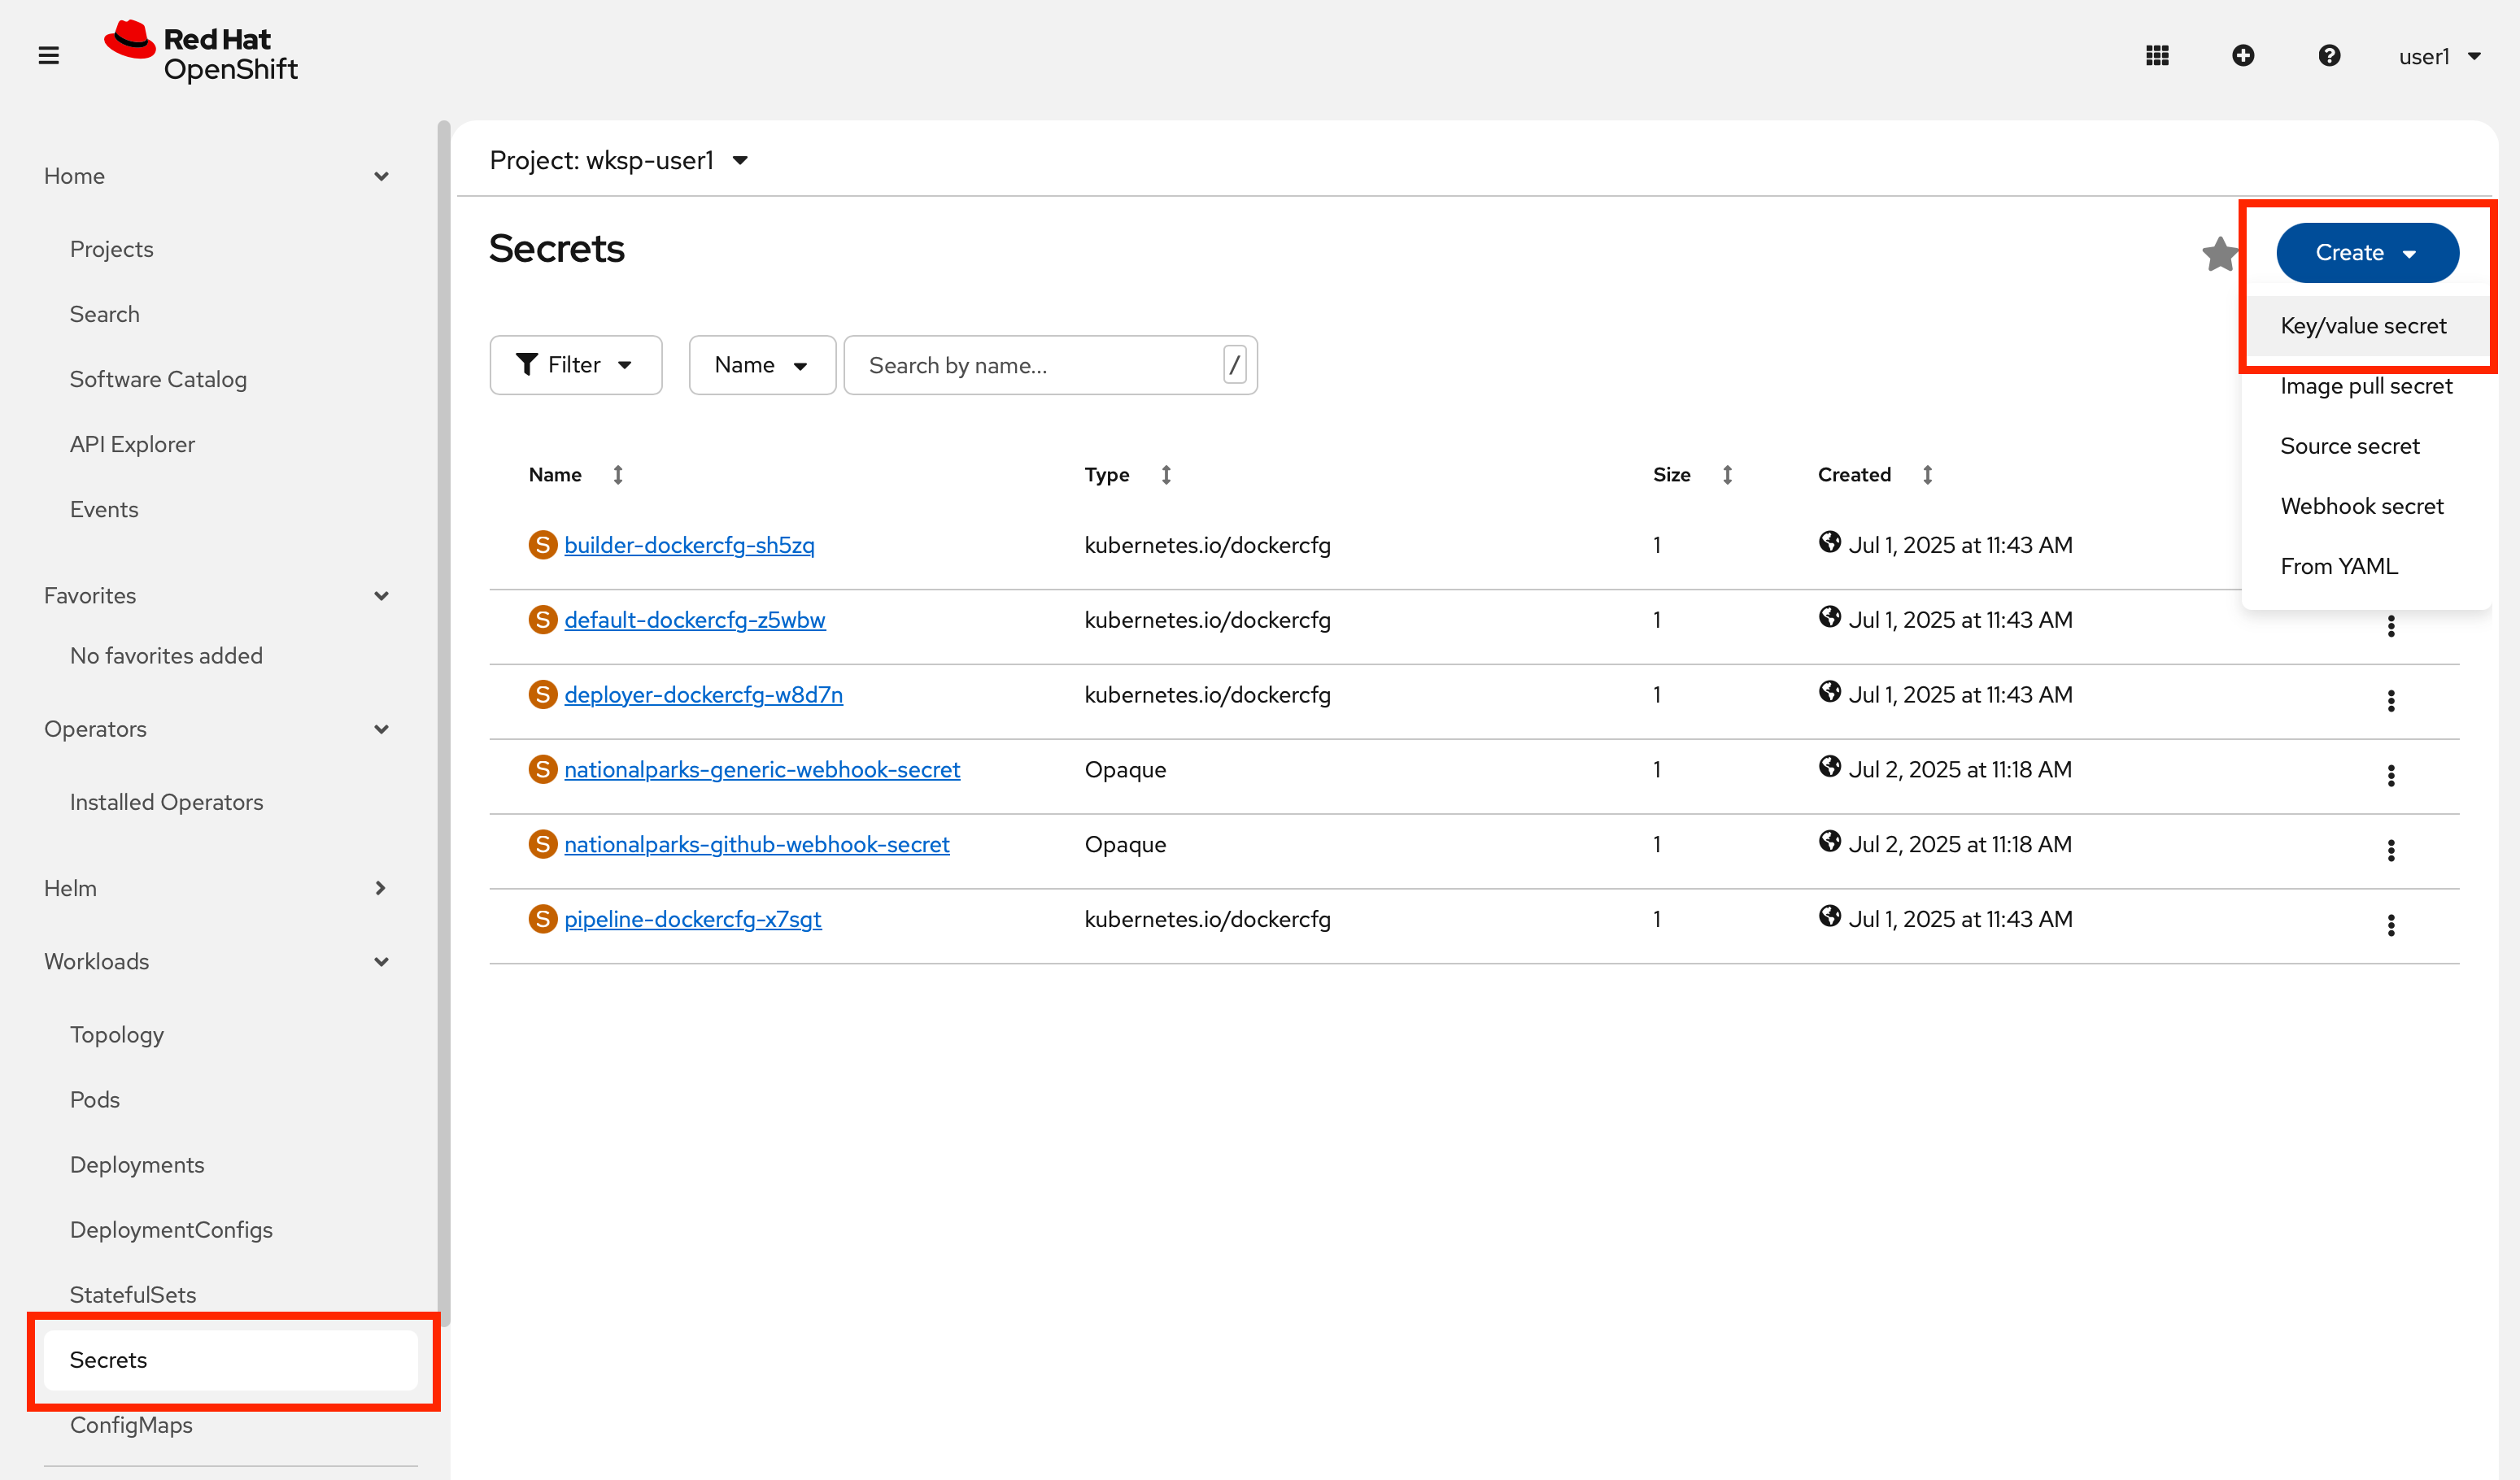Open the Filter dropdown
2520x1480 pixels.
[575, 365]
